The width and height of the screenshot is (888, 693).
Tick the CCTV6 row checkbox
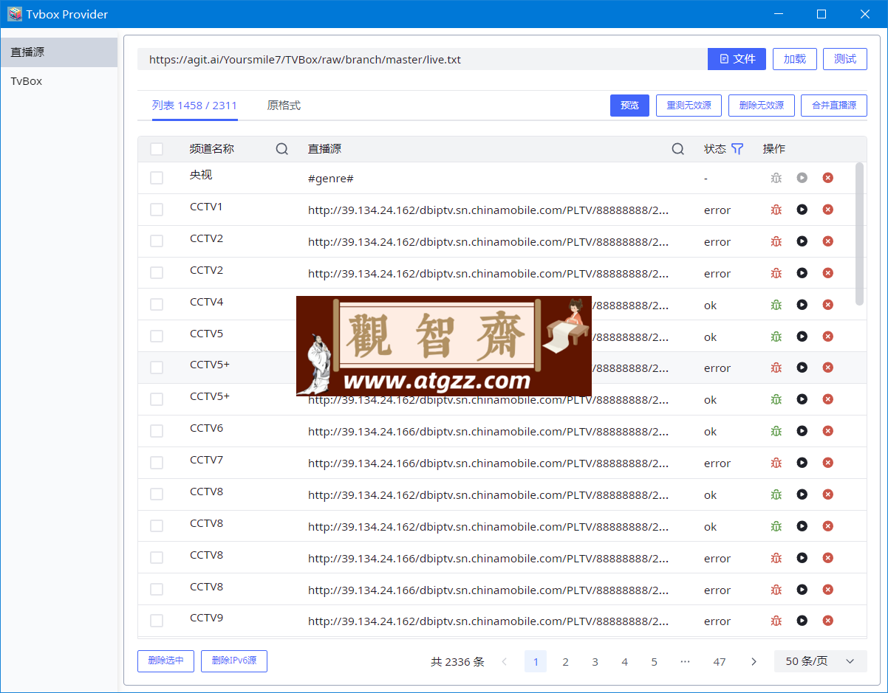click(x=157, y=431)
